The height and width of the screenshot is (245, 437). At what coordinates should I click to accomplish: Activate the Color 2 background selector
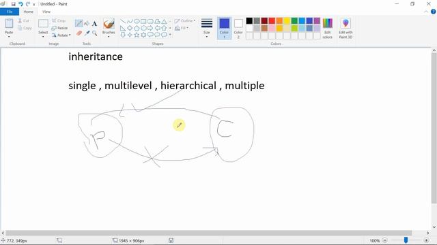[x=238, y=28]
